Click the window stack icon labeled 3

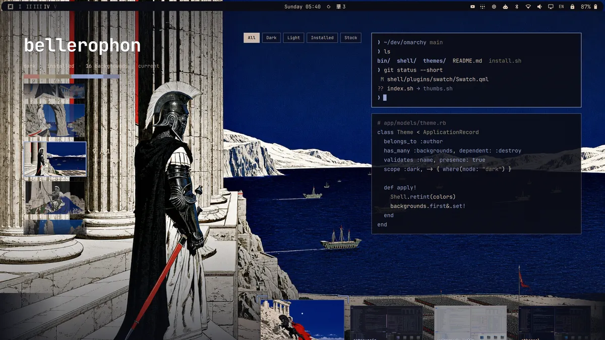341,7
